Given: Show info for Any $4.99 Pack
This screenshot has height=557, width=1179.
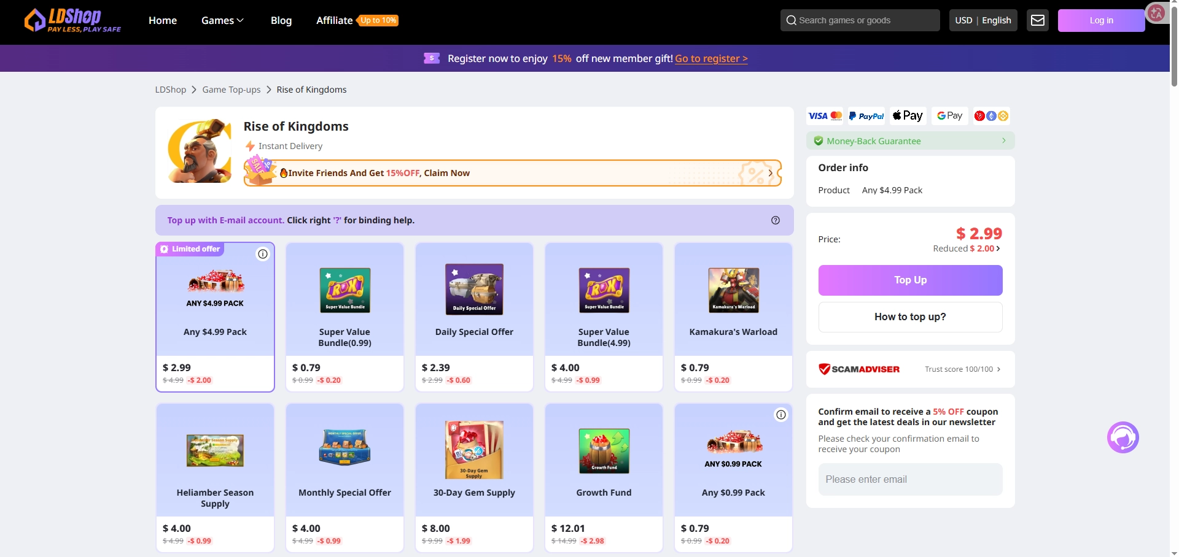Looking at the screenshot, I should coord(263,254).
